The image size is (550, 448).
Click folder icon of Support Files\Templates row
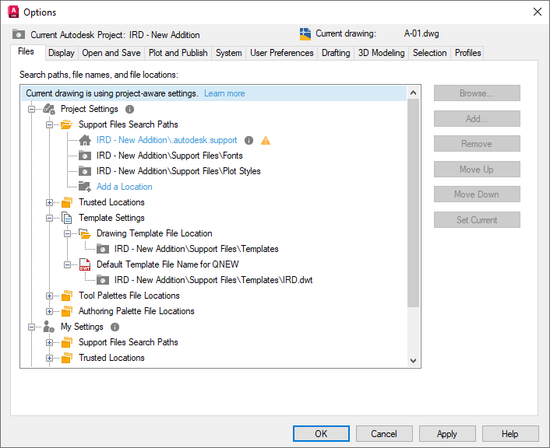tap(103, 249)
